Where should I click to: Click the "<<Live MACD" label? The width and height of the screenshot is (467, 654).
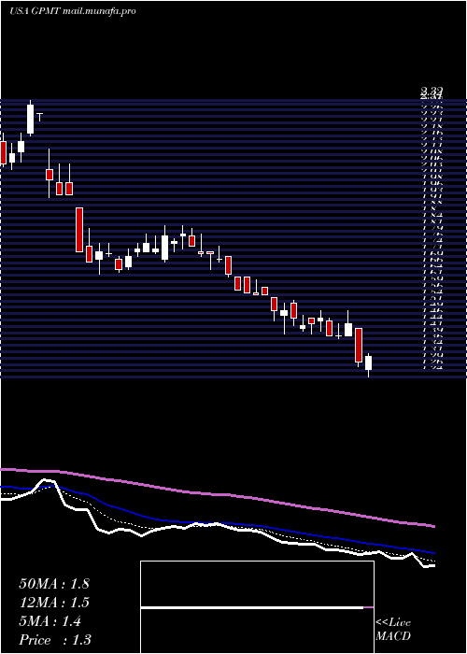[393, 630]
